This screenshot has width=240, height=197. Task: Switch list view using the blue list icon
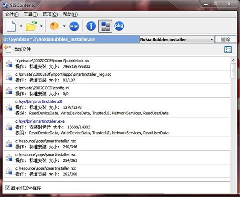coord(228,49)
